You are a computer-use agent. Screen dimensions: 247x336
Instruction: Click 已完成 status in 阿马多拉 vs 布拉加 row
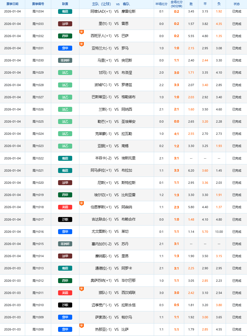coord(236,170)
